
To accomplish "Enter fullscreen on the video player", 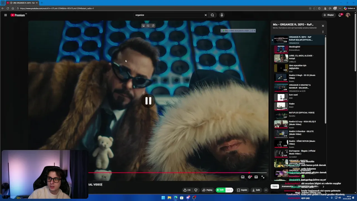I will [x=263, y=177].
